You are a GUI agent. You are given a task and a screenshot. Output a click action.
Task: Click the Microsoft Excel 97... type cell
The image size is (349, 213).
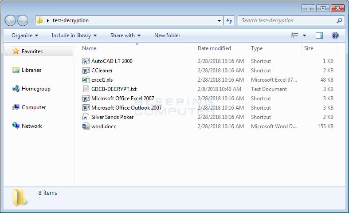(274, 80)
